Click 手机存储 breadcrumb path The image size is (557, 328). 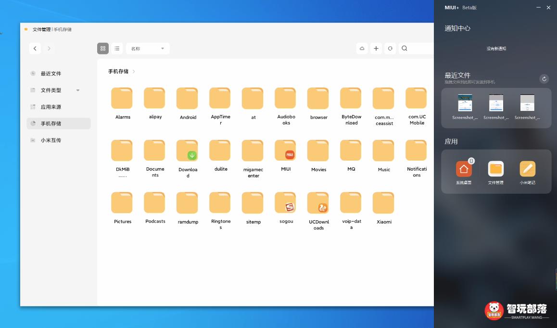(118, 72)
